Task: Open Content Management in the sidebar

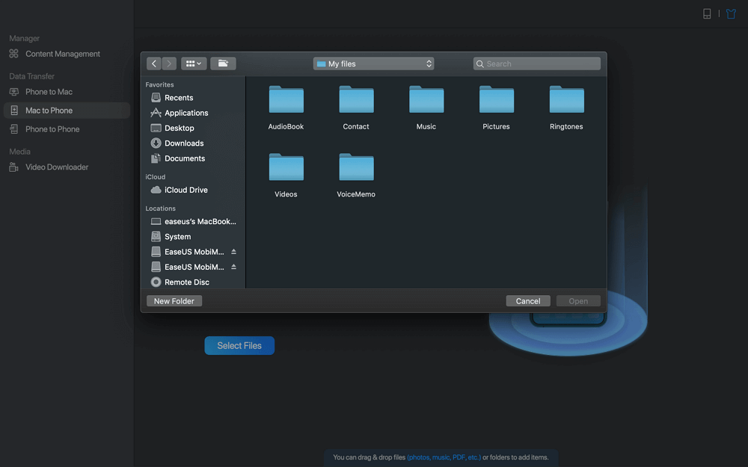Action: tap(62, 54)
